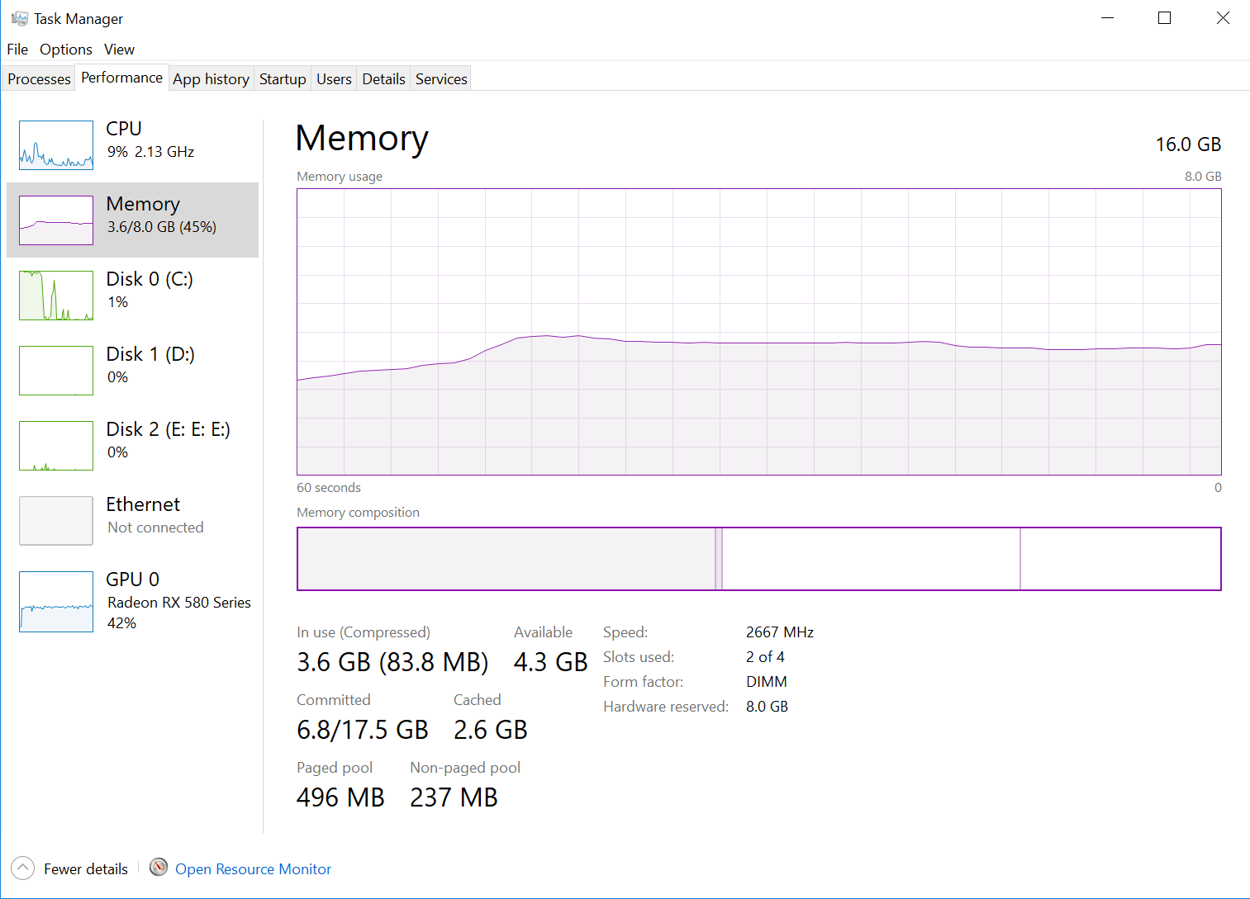Switch to the Services tab
The width and height of the screenshot is (1250, 899).
click(441, 79)
